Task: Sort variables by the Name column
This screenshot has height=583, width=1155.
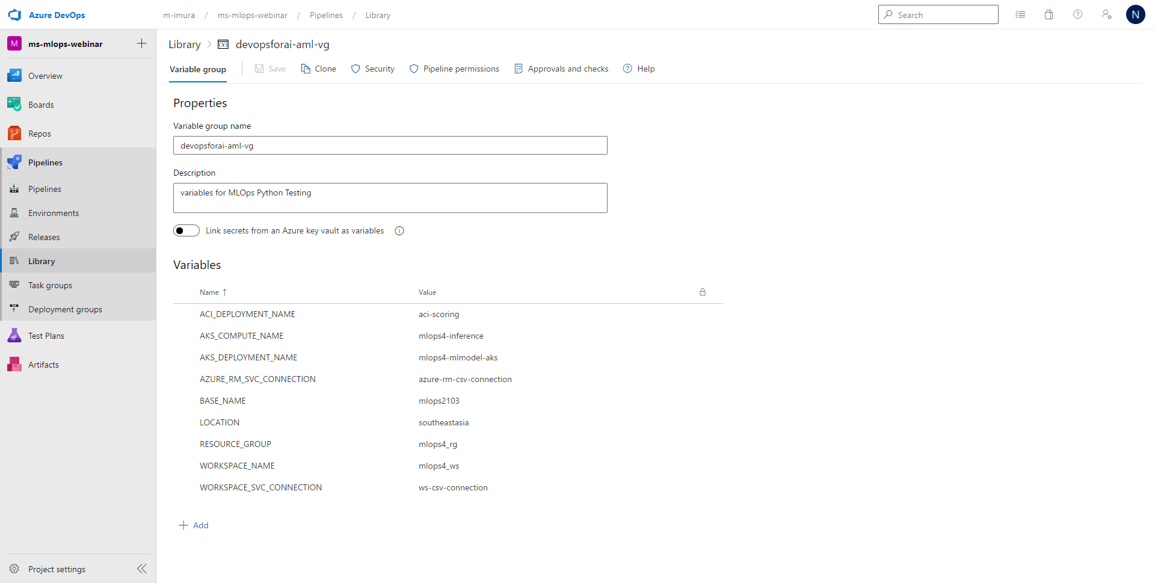Action: coord(213,292)
